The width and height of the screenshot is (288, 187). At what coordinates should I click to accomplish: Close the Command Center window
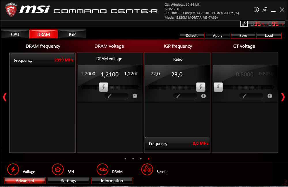pyautogui.click(x=282, y=10)
